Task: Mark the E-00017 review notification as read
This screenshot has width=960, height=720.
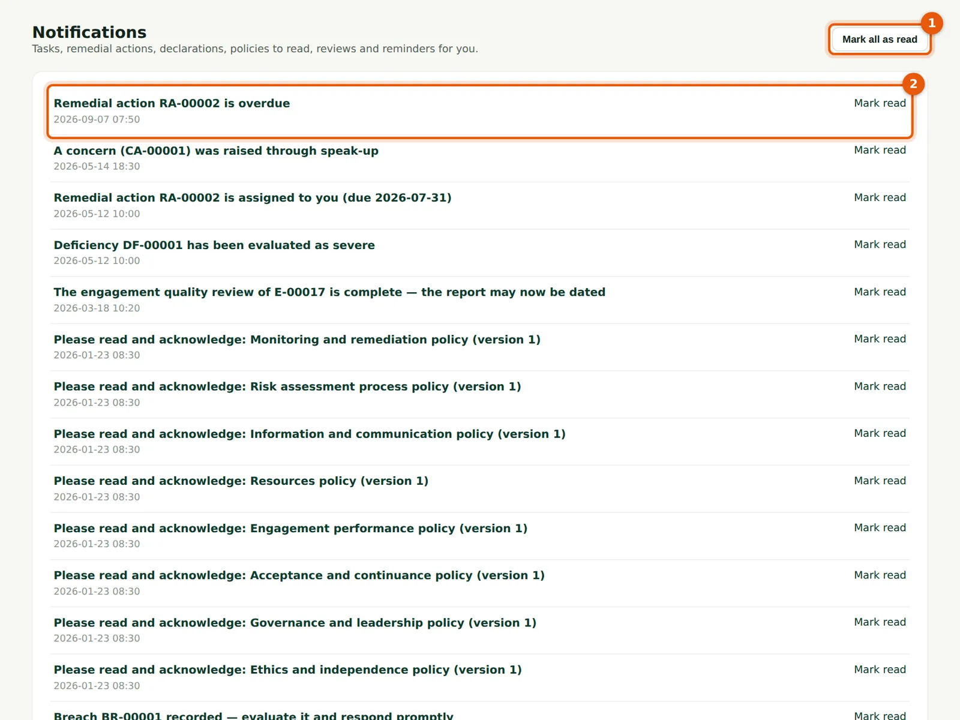Action: 880,292
